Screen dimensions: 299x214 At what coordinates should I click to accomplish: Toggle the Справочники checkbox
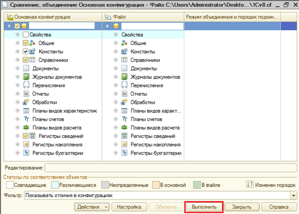tap(26, 60)
